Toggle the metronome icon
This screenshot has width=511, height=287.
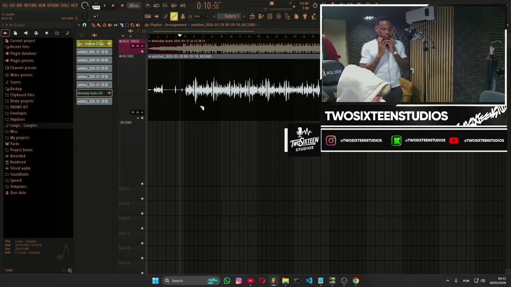point(148,6)
